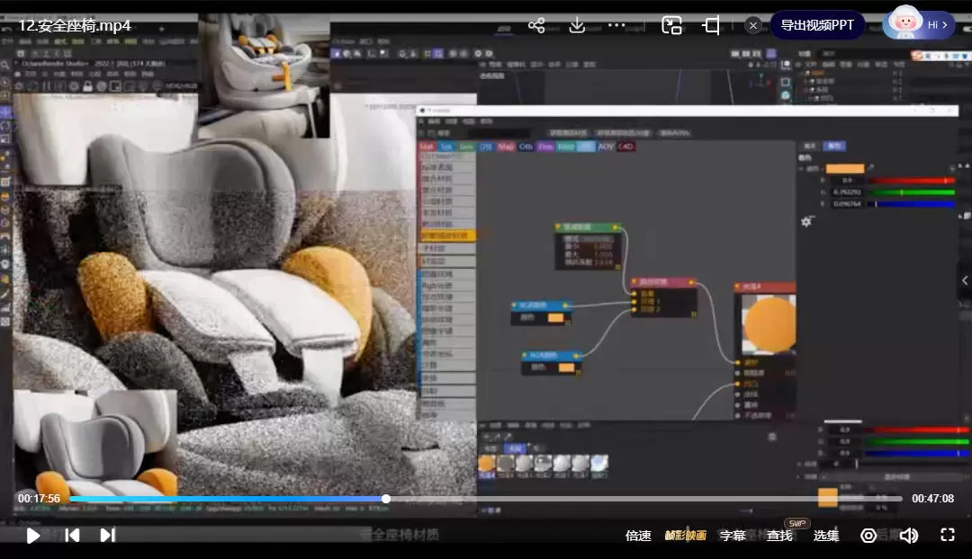Collapse the green gradient node header
Viewport: 972px width, 559px height.
586,226
